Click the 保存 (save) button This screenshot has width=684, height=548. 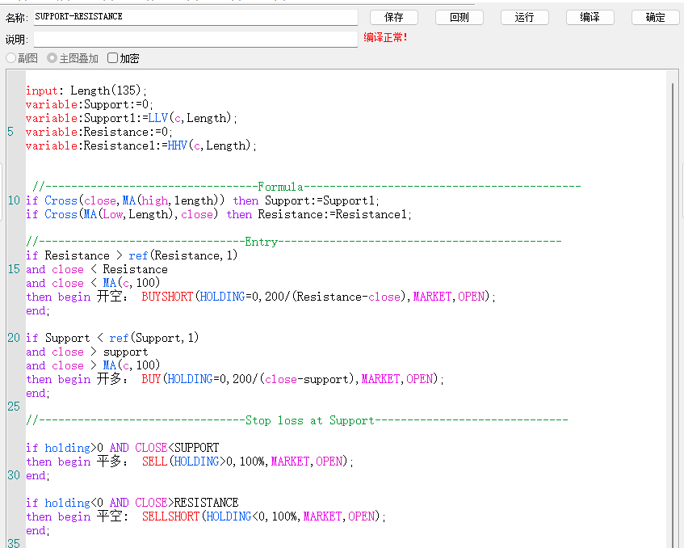393,18
